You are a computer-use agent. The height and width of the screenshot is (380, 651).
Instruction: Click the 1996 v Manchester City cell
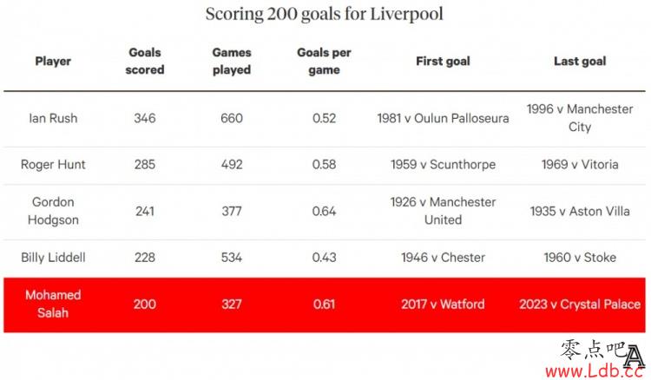click(580, 118)
